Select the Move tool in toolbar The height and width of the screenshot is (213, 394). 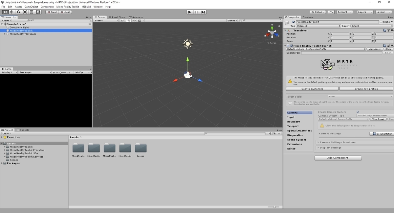(x=12, y=12)
